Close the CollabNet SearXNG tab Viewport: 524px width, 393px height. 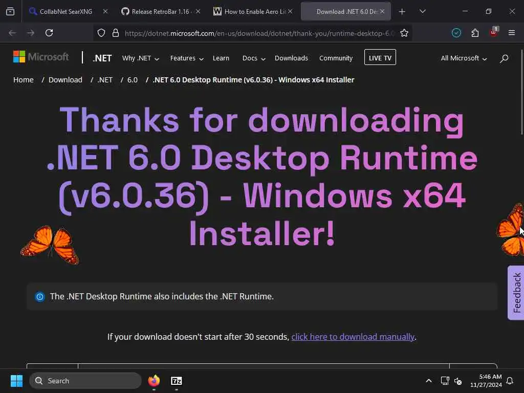click(105, 11)
